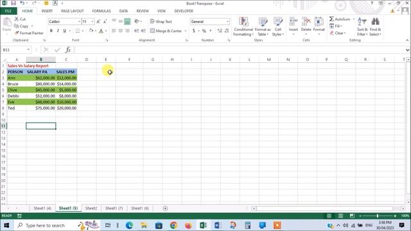The height and width of the screenshot is (231, 411).
Task: Click the Clear eraser button
Action: pyautogui.click(x=338, y=33)
